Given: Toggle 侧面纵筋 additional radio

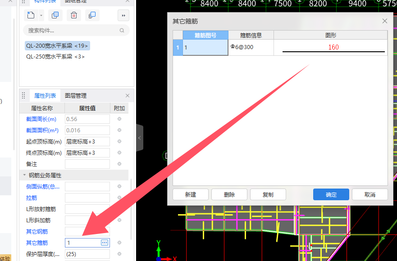Looking at the screenshot, I should coord(119,186).
